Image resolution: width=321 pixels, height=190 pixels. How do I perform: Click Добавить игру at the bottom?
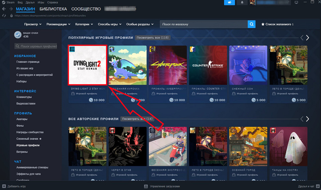click(x=16, y=186)
